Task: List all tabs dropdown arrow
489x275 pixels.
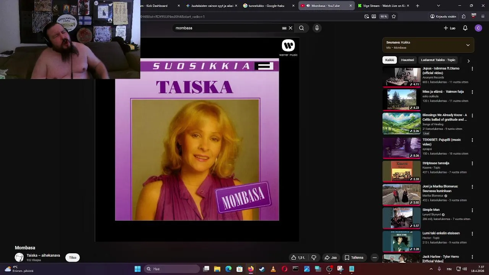Action: pos(438,6)
